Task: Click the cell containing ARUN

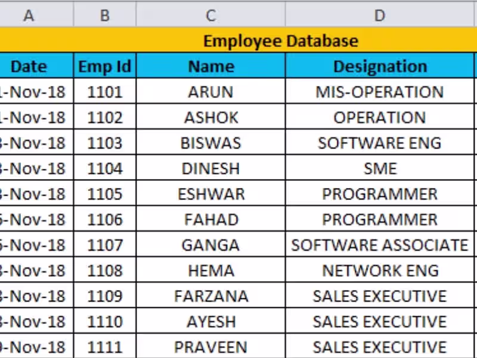Action: [210, 92]
